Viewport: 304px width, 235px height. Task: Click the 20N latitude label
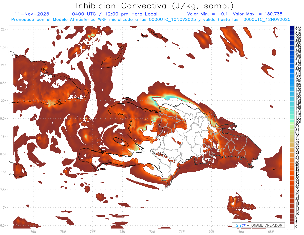[4, 101]
